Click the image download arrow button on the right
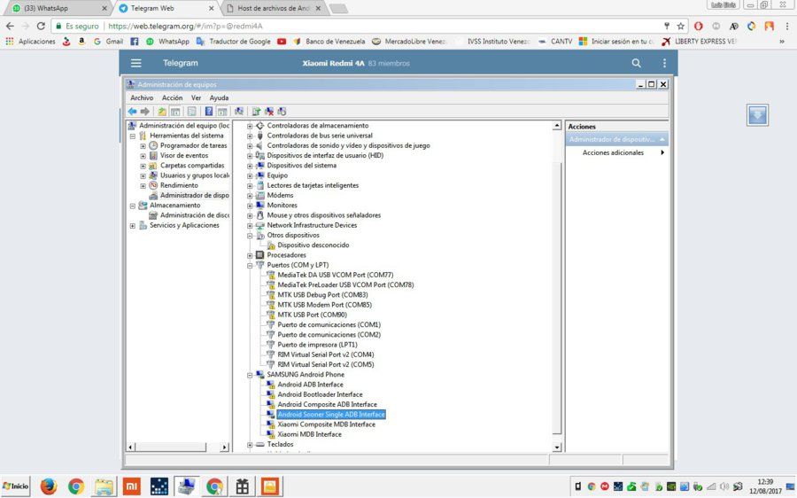 (x=757, y=115)
